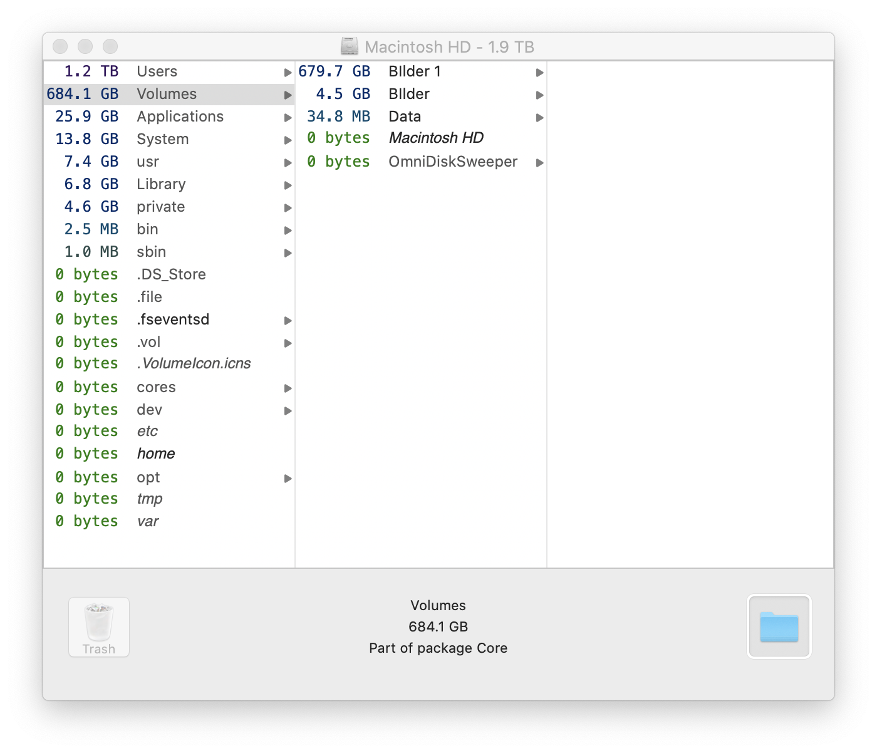Click the Trash button
Image resolution: width=877 pixels, height=753 pixels.
pos(99,627)
